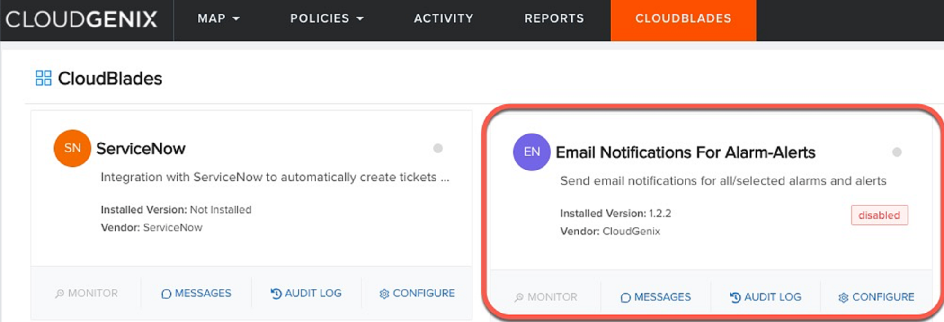Click Email Notifications Audit Log history icon
Image resolution: width=944 pixels, height=322 pixels.
pyautogui.click(x=735, y=298)
